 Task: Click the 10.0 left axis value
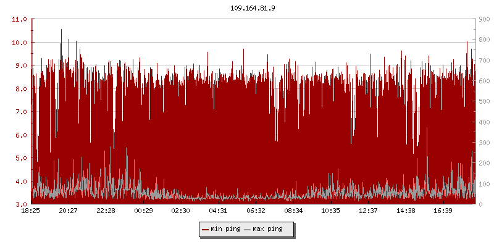(x=20, y=43)
